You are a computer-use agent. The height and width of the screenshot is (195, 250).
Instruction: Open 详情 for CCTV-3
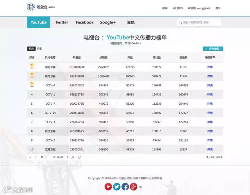point(210,122)
